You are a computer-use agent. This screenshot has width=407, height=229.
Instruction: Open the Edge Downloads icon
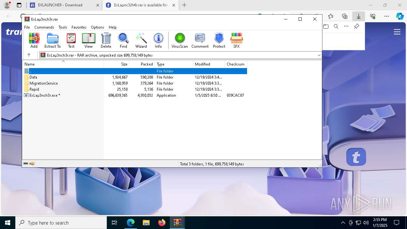[358, 16]
